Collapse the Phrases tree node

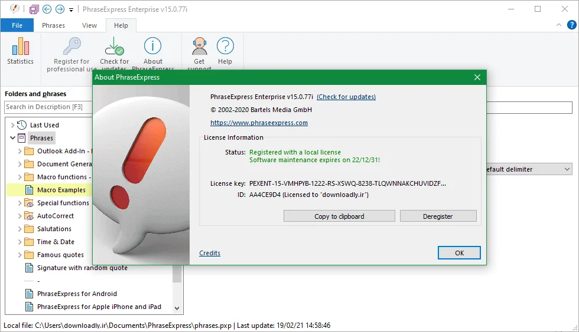tap(12, 138)
